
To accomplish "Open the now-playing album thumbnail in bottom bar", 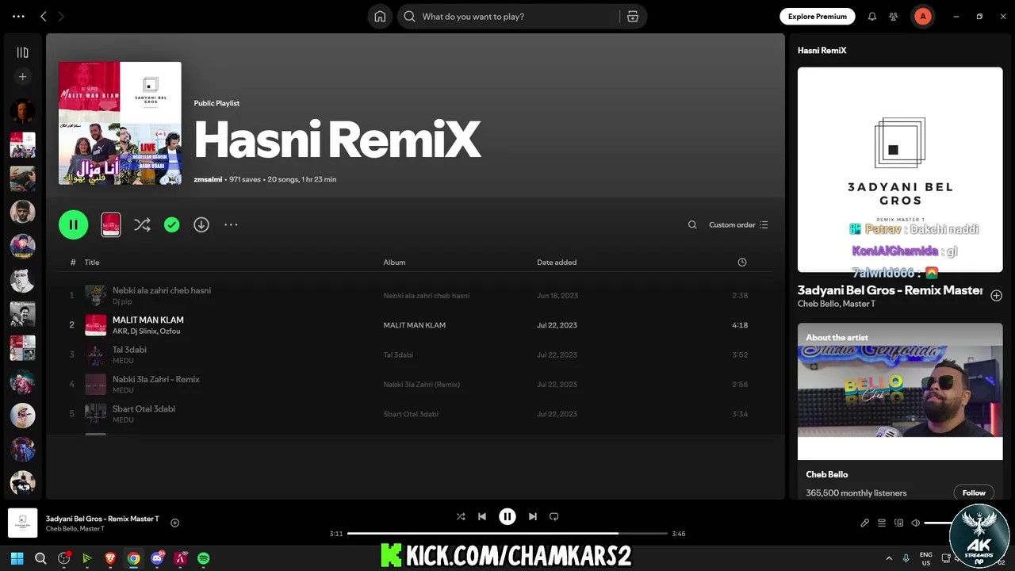I will (23, 523).
